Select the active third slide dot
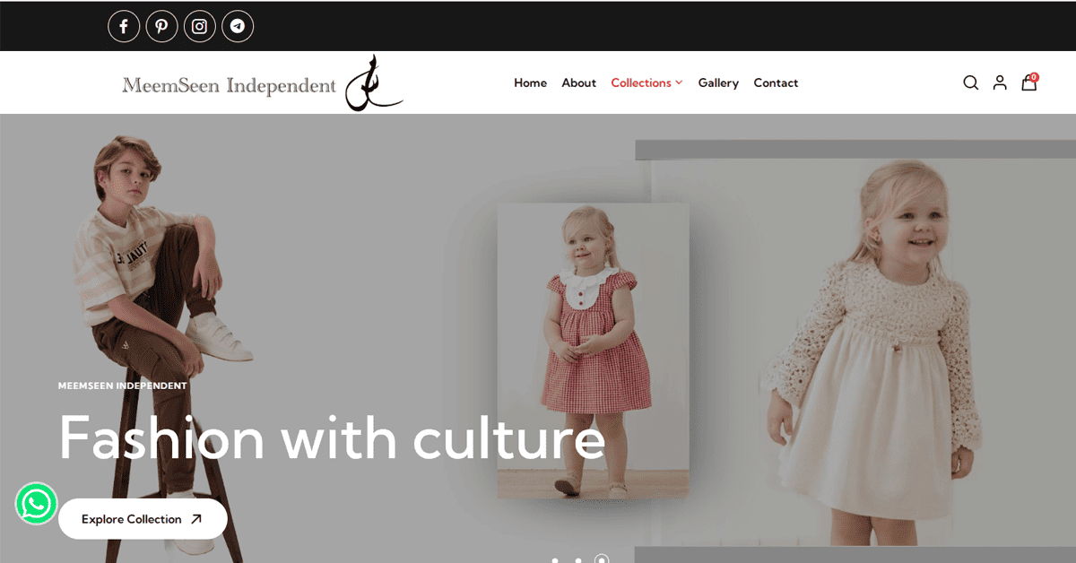Image resolution: width=1076 pixels, height=563 pixels. click(602, 559)
